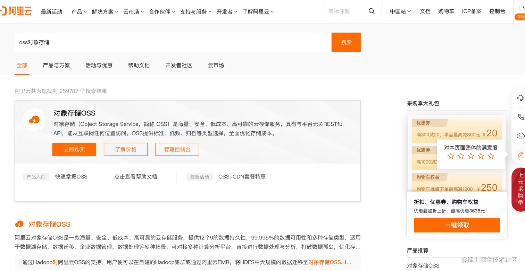Viewport: 525px width, 271px height.
Task: Click the orange 搜索 button
Action: pyautogui.click(x=346, y=42)
